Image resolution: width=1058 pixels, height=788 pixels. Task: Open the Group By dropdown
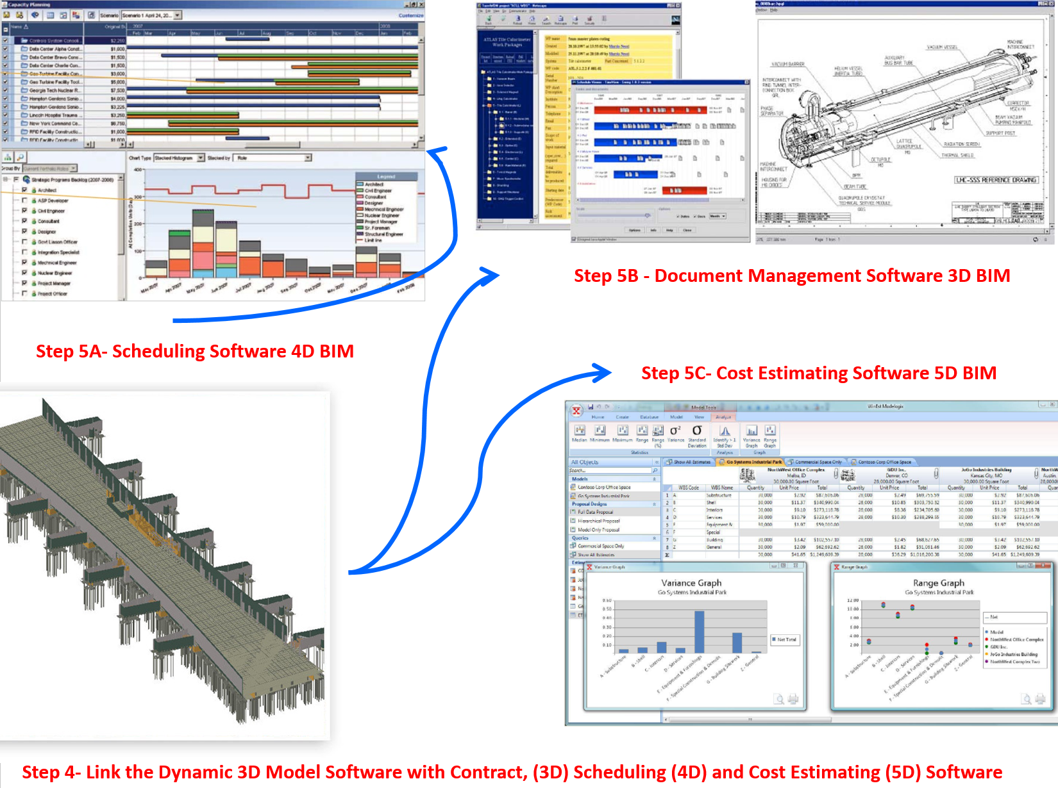pyautogui.click(x=74, y=168)
